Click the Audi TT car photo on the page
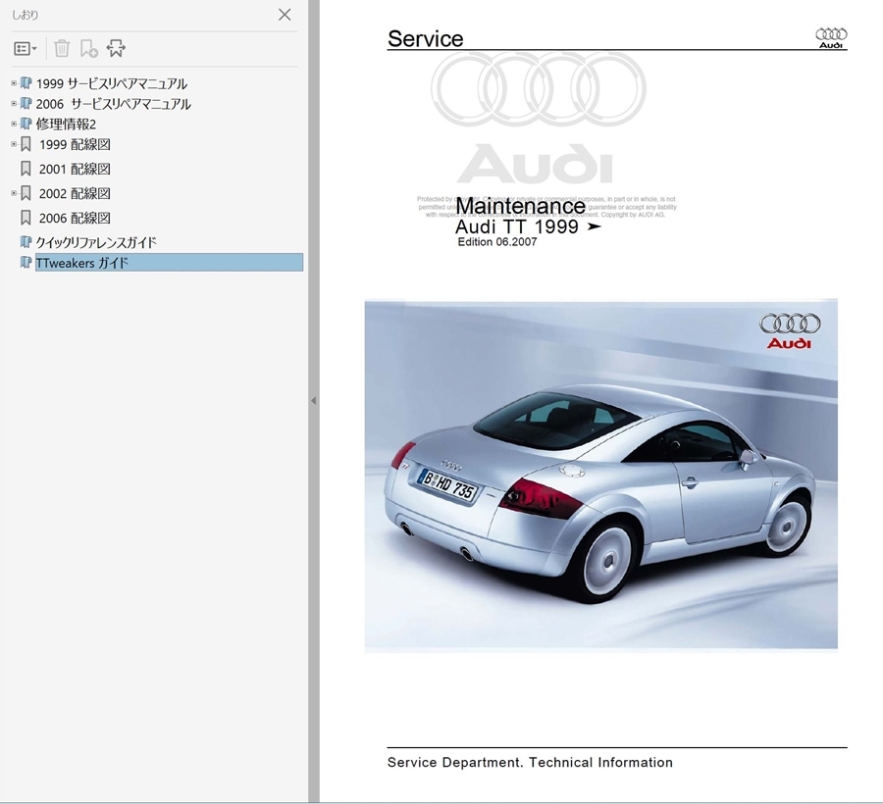 coord(600,475)
